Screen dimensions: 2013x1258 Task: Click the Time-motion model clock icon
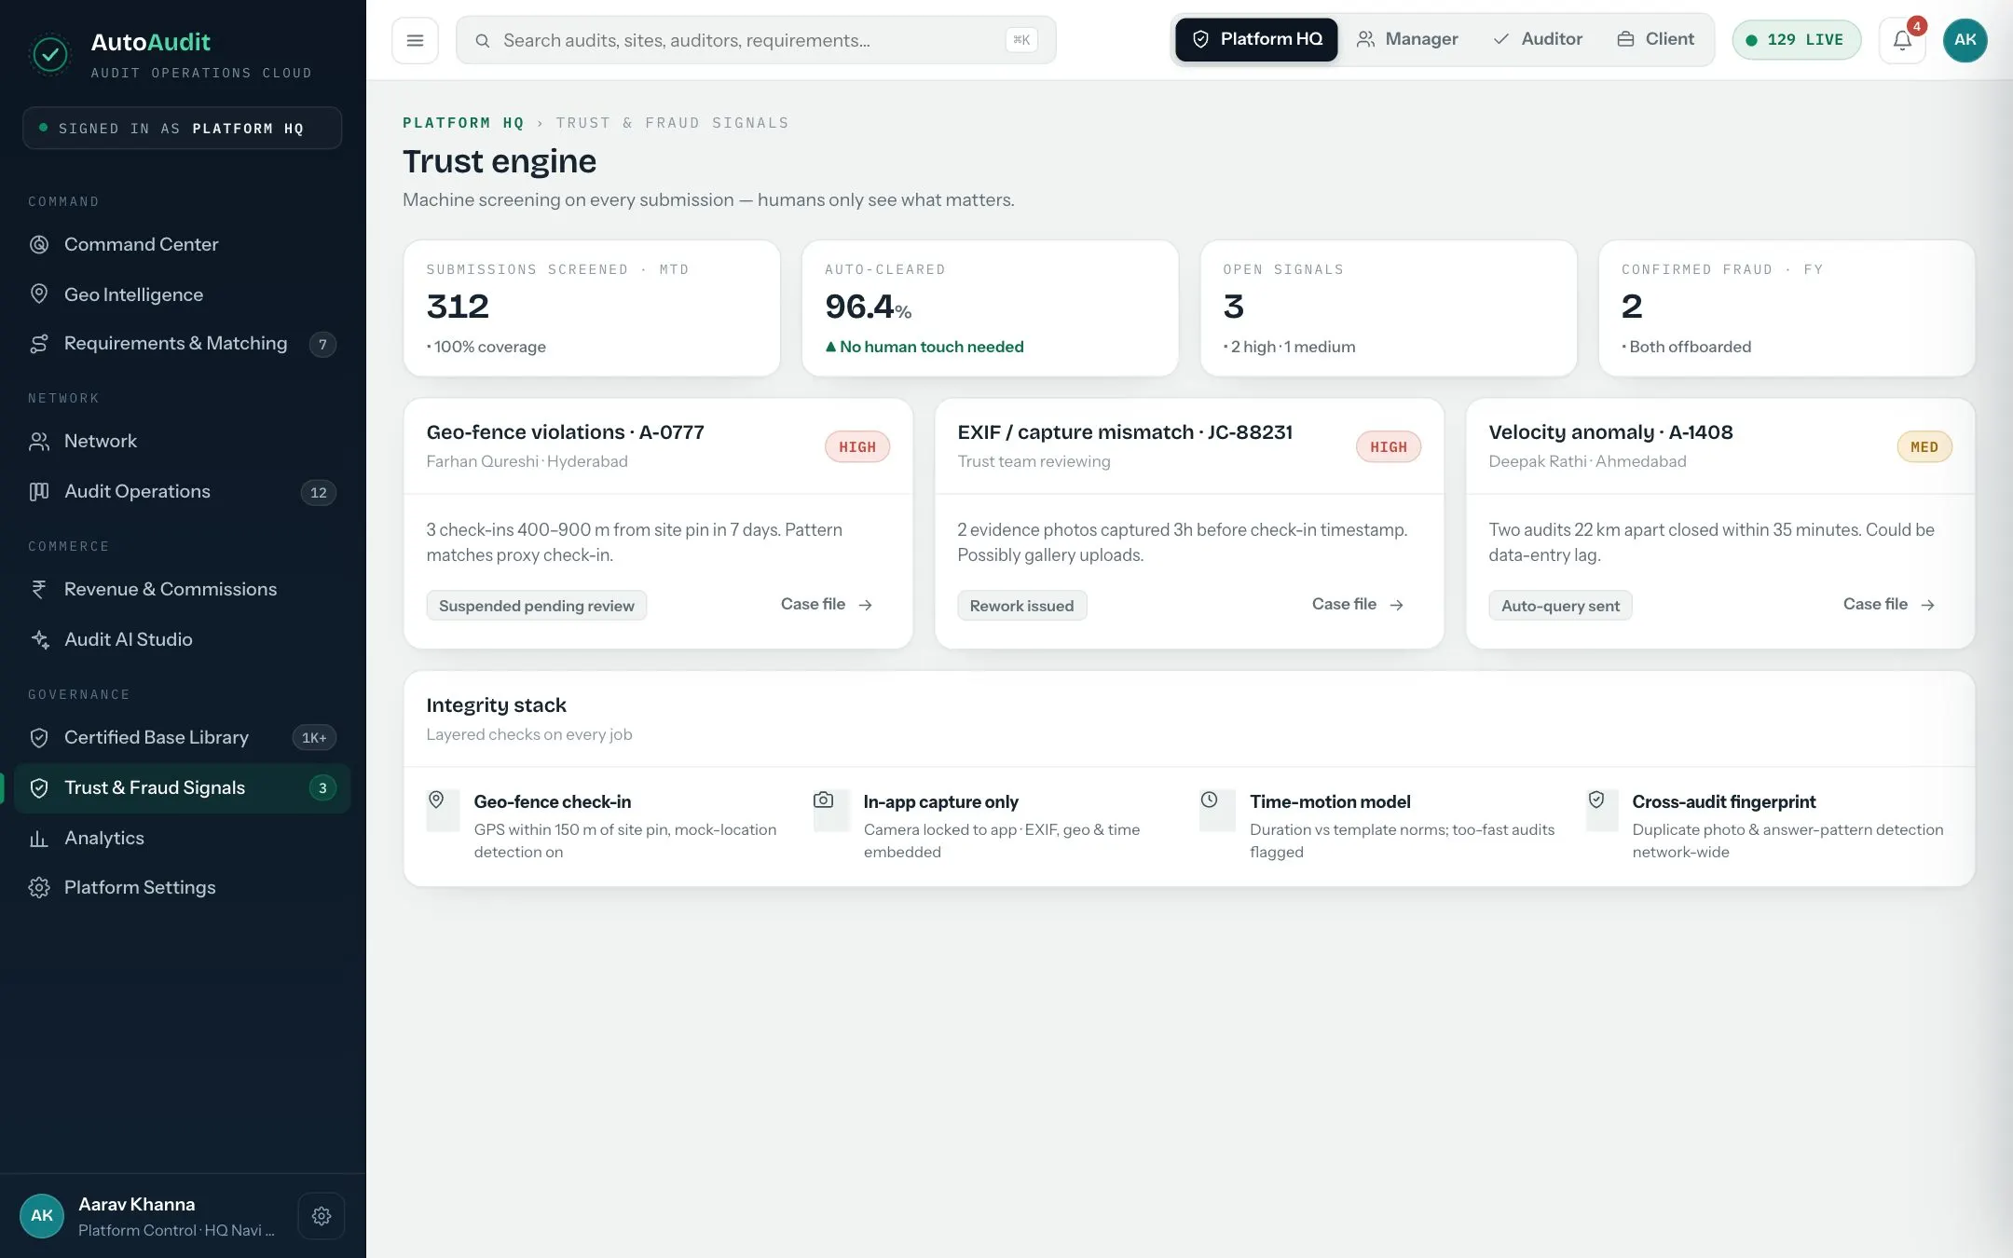1209,800
